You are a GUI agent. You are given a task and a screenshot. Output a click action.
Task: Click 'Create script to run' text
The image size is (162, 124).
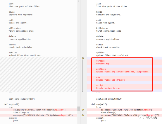coord(108,88)
